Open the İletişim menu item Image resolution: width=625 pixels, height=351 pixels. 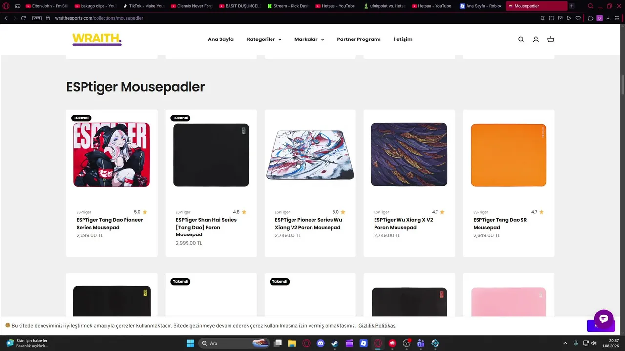pos(403,39)
